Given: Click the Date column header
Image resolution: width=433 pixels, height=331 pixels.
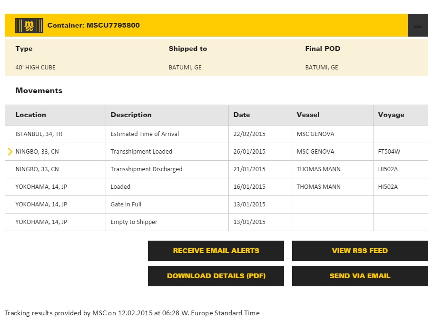Looking at the screenshot, I should coord(242,115).
